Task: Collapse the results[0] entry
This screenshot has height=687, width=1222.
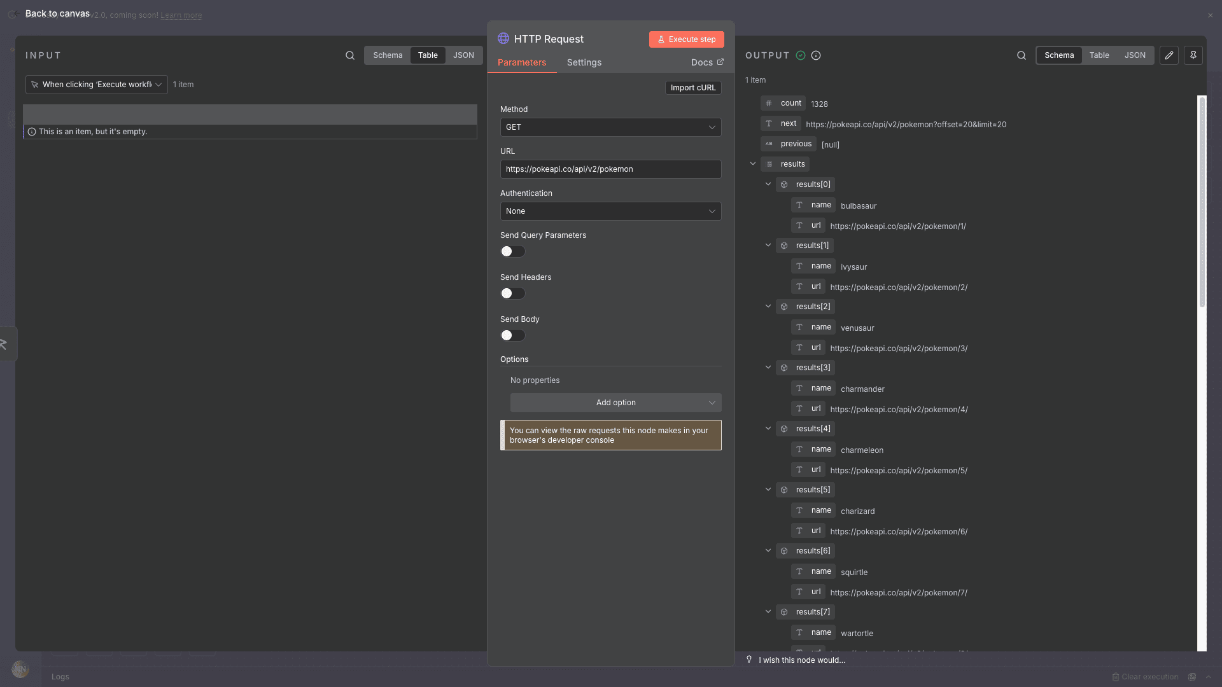Action: tap(768, 184)
